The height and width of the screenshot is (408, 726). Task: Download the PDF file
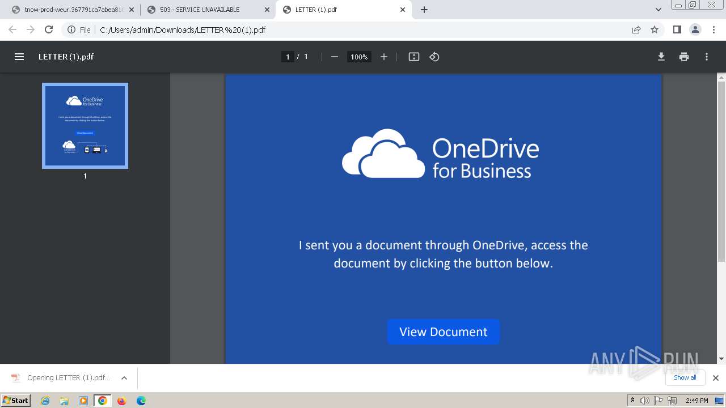point(661,57)
